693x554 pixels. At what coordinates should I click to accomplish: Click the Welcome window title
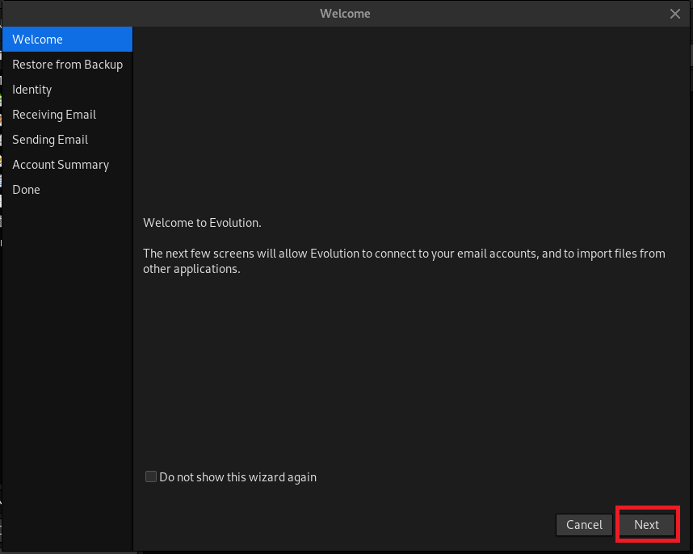coord(345,14)
